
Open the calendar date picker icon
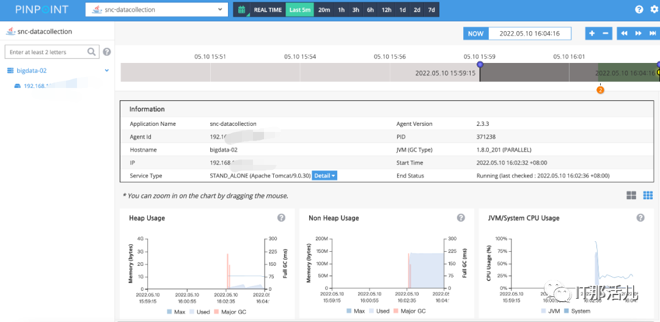tap(241, 10)
